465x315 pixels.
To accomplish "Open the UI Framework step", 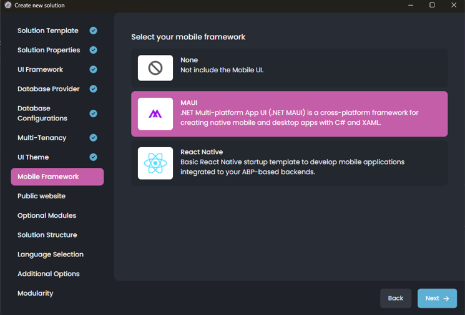I will point(57,69).
